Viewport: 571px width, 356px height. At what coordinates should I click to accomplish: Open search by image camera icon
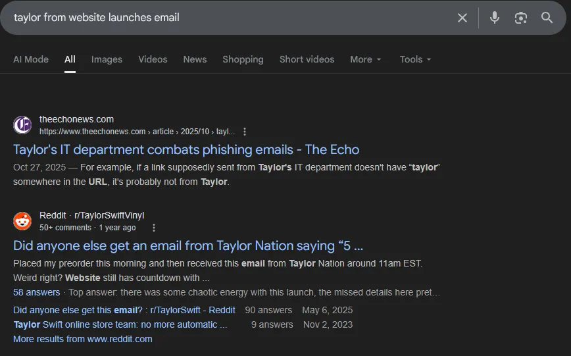(521, 18)
